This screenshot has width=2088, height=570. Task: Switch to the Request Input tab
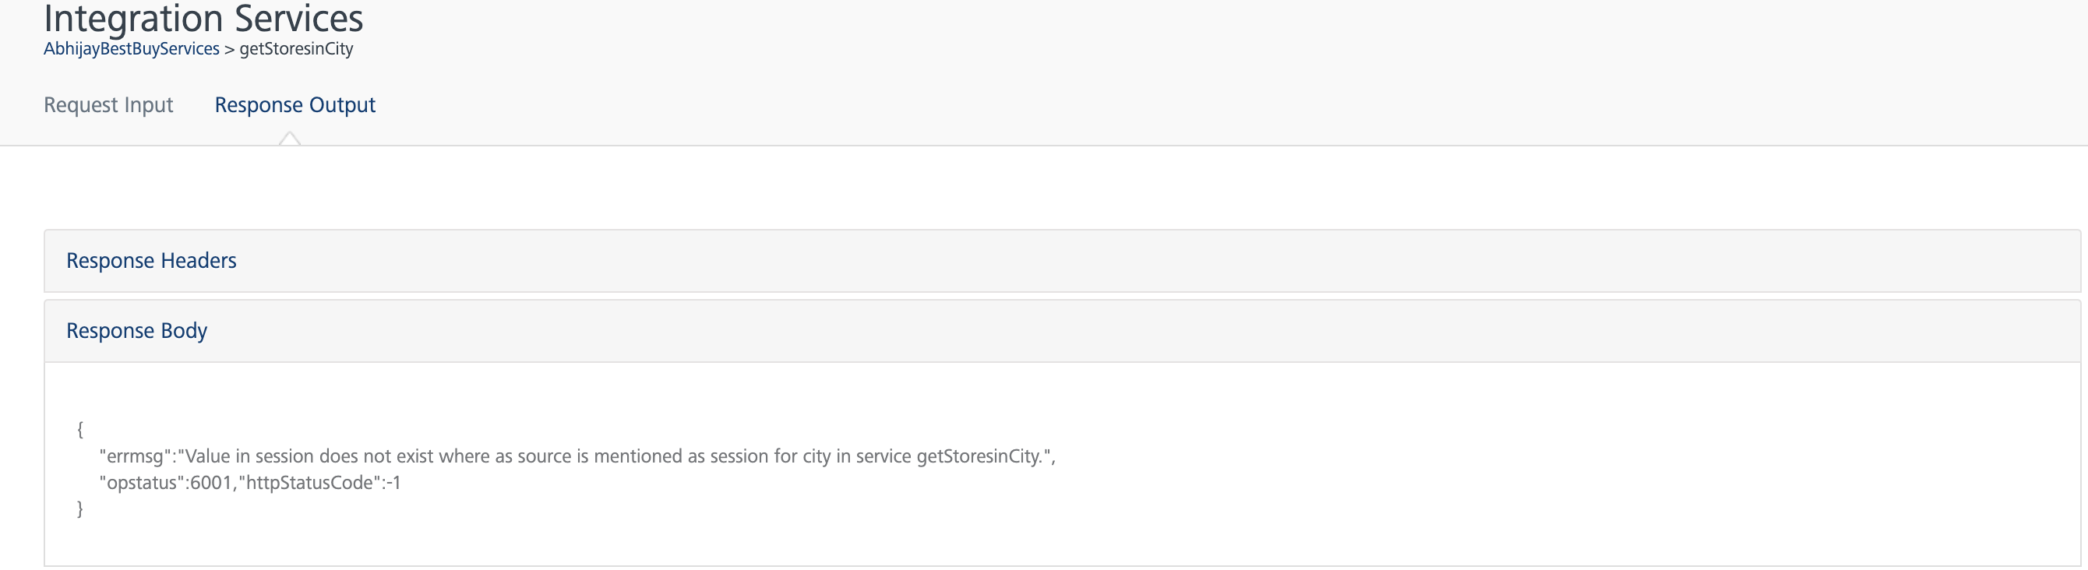tap(108, 105)
